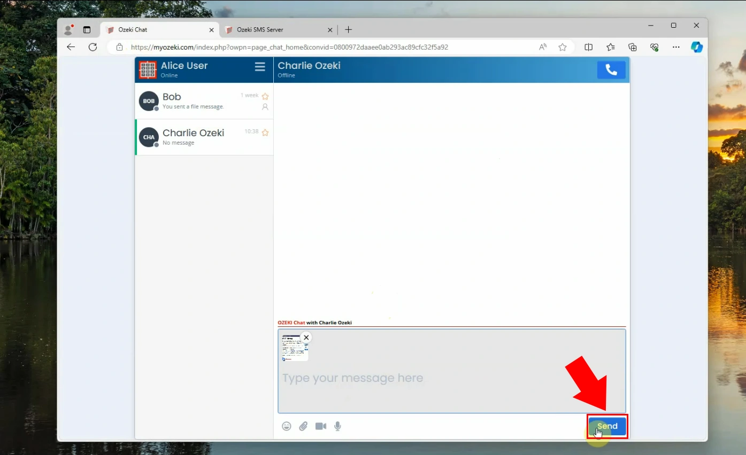This screenshot has width=746, height=455.
Task: Add page to favorites star
Action: [x=563, y=47]
